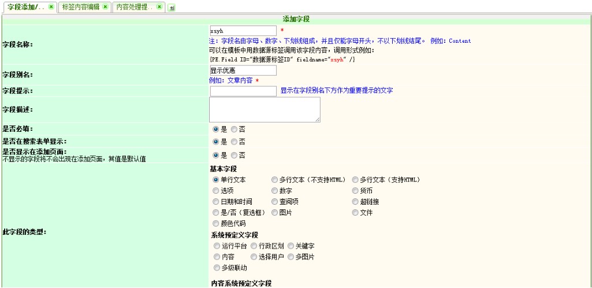This screenshot has width=592, height=288.
Task: Click the empty 字段提示 input box
Action: [243, 91]
